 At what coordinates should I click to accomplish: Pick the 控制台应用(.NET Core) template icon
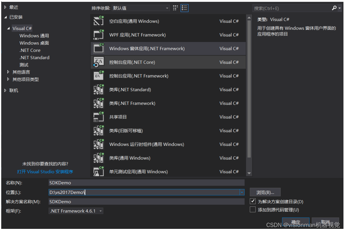pos(98,62)
